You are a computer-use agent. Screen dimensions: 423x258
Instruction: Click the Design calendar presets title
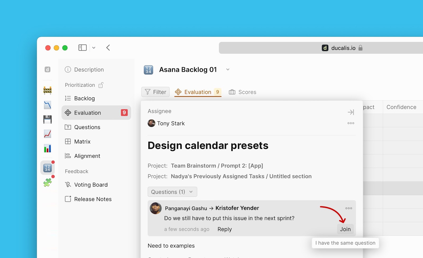coord(208,146)
